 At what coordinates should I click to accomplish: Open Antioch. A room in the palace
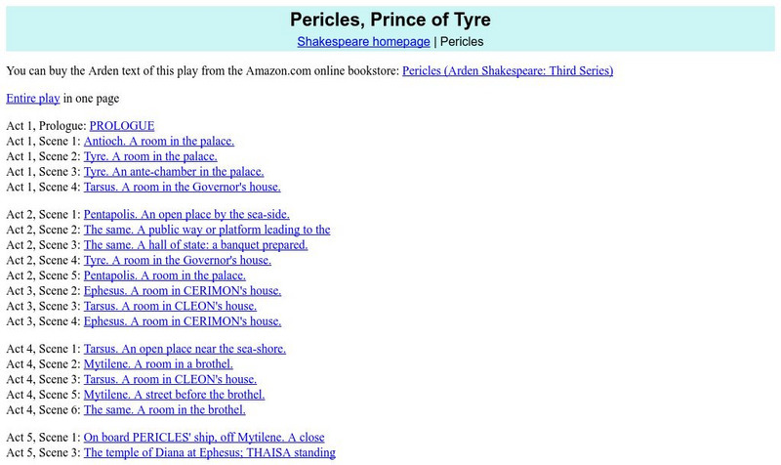pyautogui.click(x=159, y=141)
